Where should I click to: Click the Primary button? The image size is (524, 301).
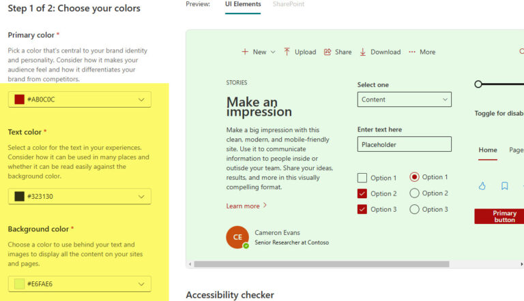[499, 217]
